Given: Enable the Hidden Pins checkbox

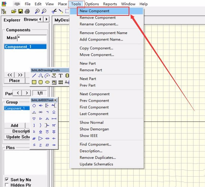Looking at the screenshot, I should click(x=7, y=185).
